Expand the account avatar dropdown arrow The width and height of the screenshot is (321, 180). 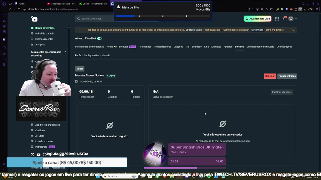tap(296, 18)
